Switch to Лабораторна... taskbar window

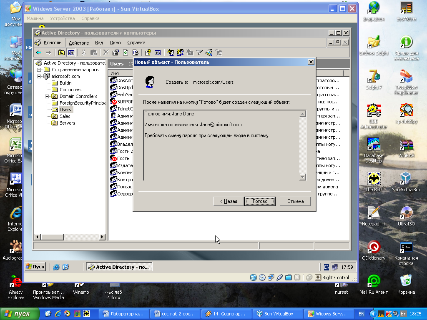(123, 314)
